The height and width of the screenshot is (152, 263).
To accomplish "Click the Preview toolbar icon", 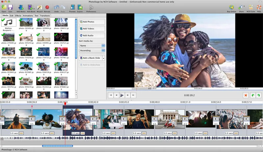I will pyautogui.click(x=72, y=7).
